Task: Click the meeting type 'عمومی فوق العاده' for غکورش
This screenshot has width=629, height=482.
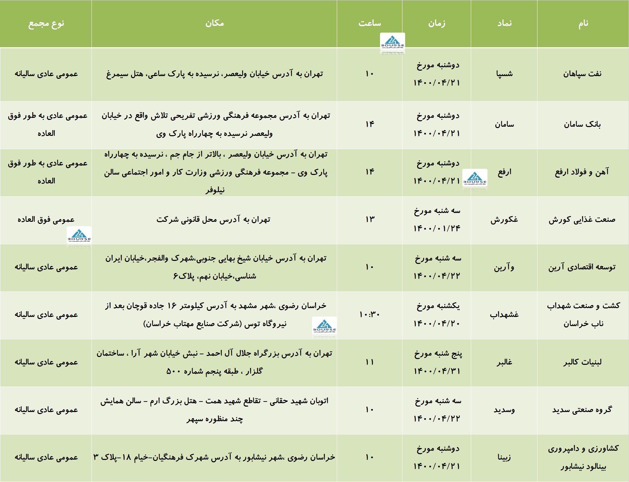Action: point(46,220)
